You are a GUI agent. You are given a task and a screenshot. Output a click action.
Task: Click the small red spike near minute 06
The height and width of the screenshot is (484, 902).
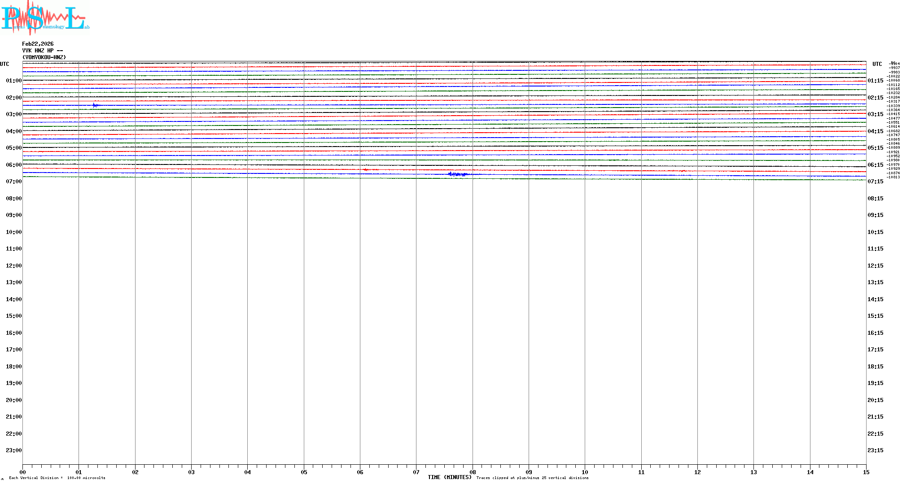[366, 169]
